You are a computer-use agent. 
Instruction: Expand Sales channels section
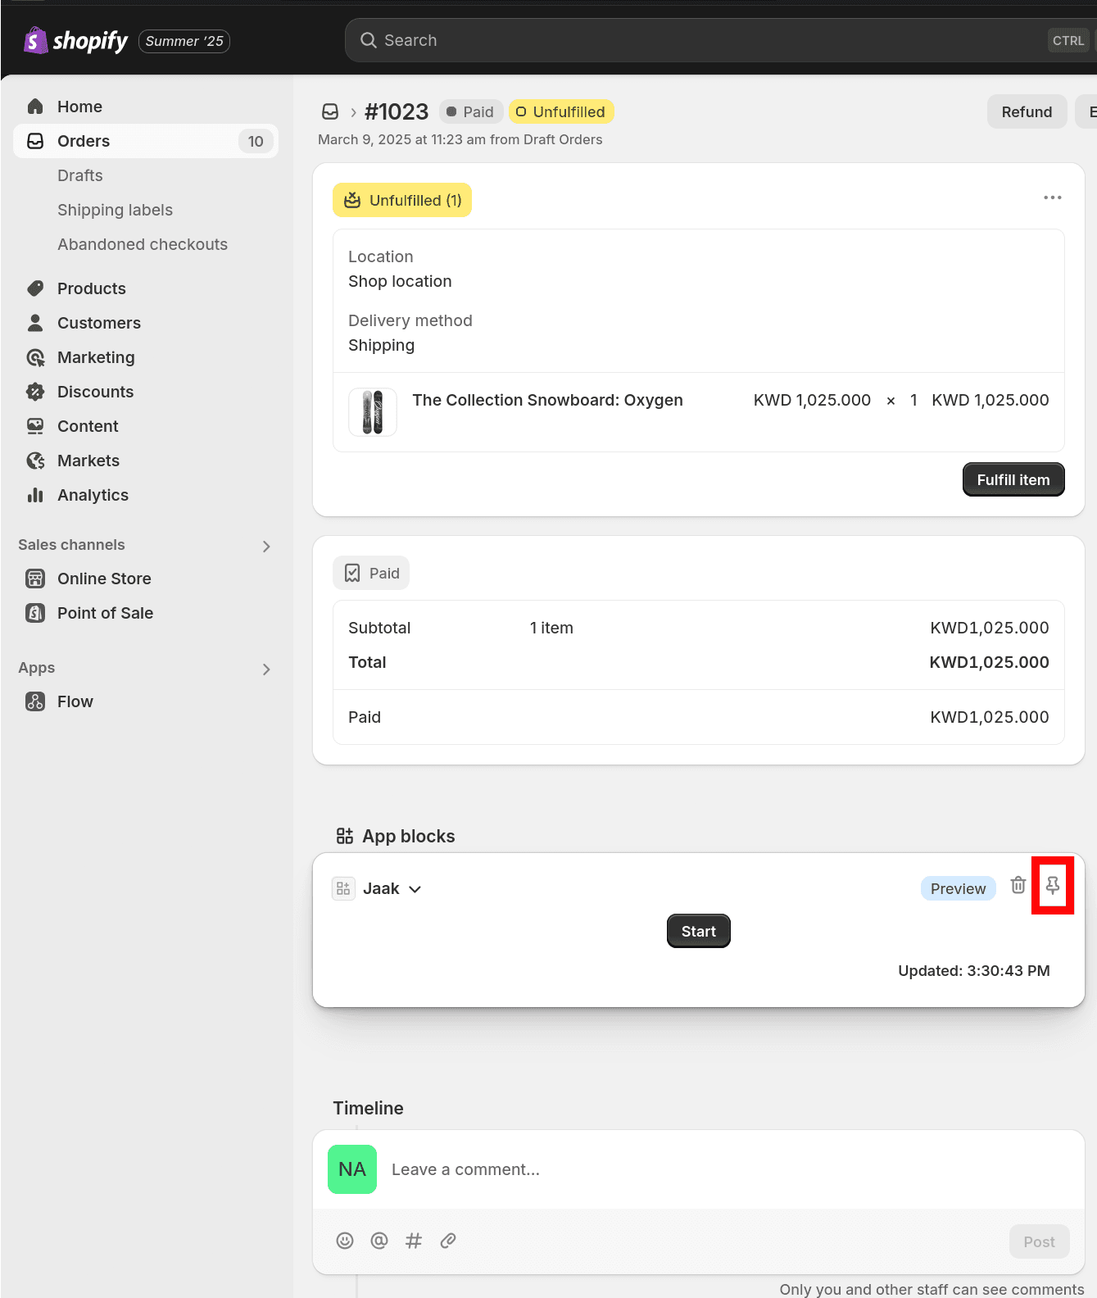pos(266,546)
